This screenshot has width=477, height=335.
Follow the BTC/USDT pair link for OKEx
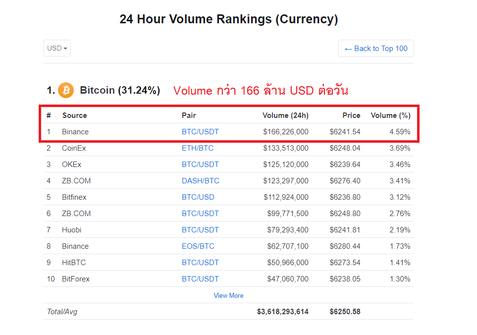click(200, 165)
